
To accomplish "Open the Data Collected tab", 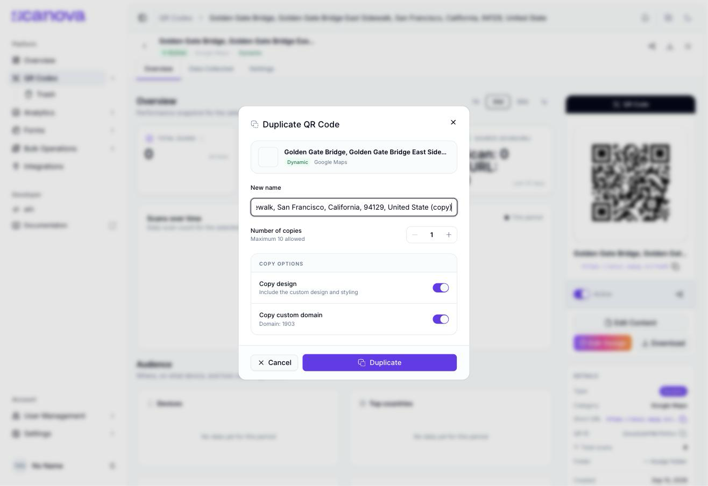I will tap(211, 69).
